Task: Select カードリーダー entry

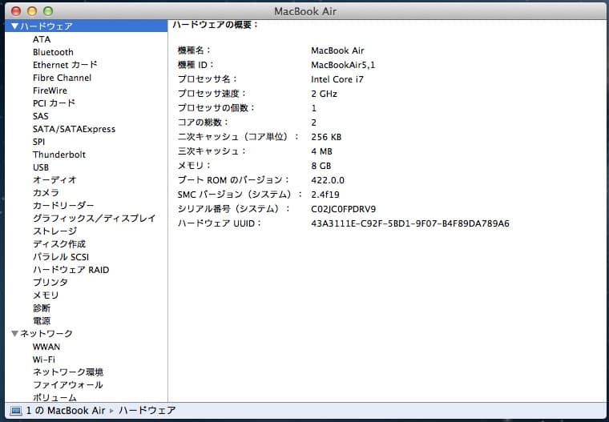Action: (63, 205)
